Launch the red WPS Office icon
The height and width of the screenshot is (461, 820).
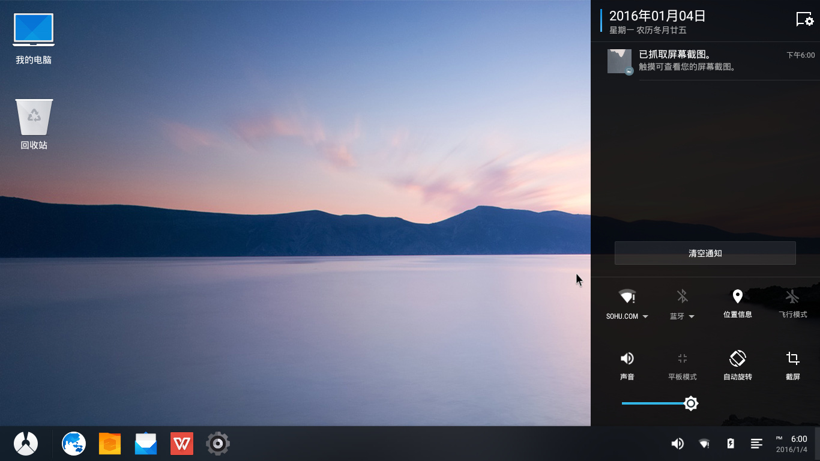(x=182, y=444)
